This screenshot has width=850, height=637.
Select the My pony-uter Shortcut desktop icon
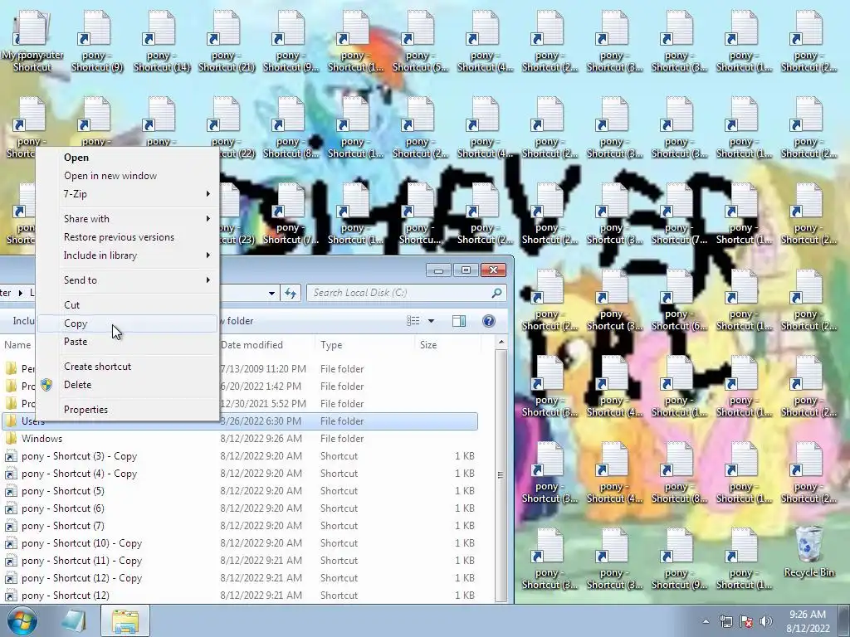(32, 41)
